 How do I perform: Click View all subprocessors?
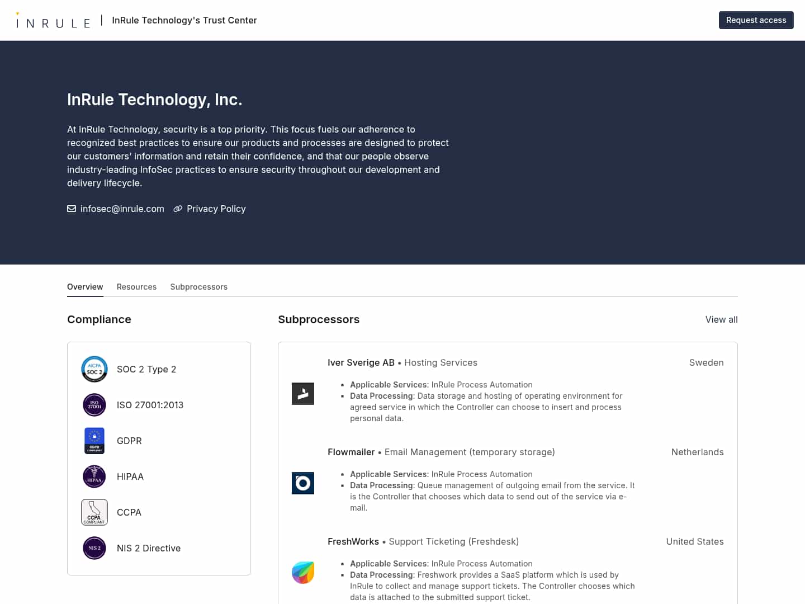(x=721, y=319)
